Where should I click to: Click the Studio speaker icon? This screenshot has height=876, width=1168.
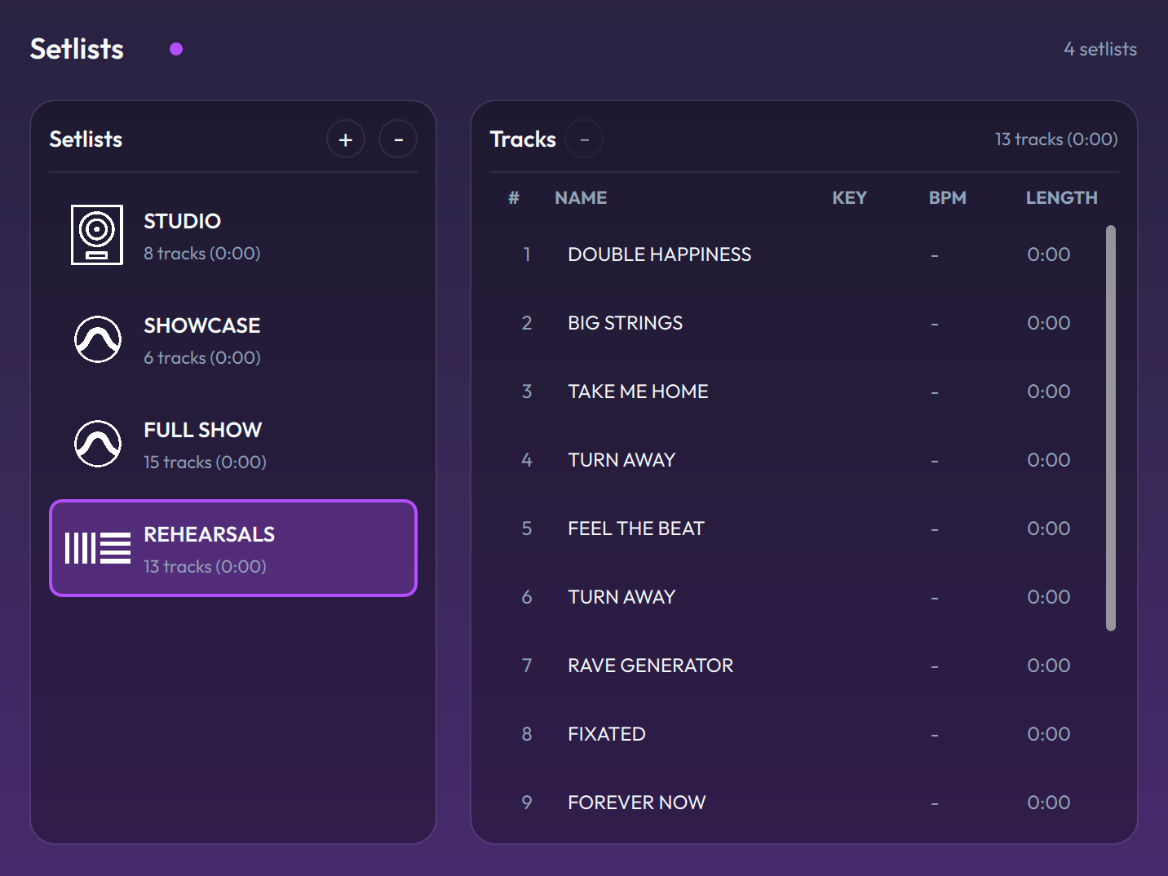97,235
